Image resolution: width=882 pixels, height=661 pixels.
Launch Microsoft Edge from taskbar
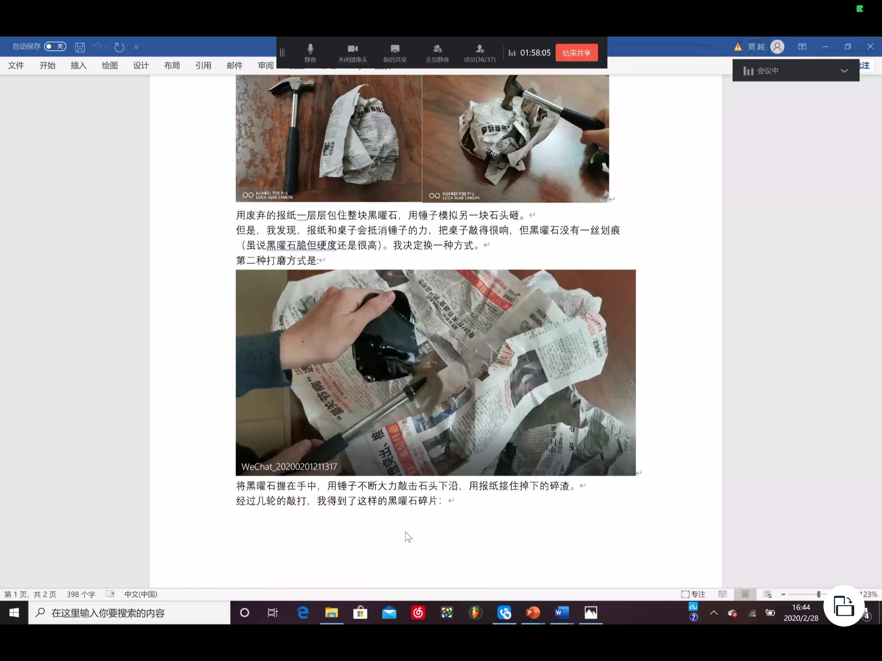[303, 613]
